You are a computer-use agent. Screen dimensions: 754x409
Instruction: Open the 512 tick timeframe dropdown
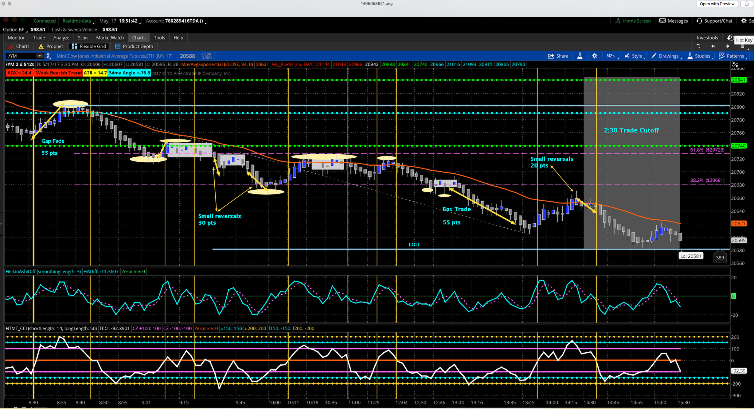(x=611, y=56)
